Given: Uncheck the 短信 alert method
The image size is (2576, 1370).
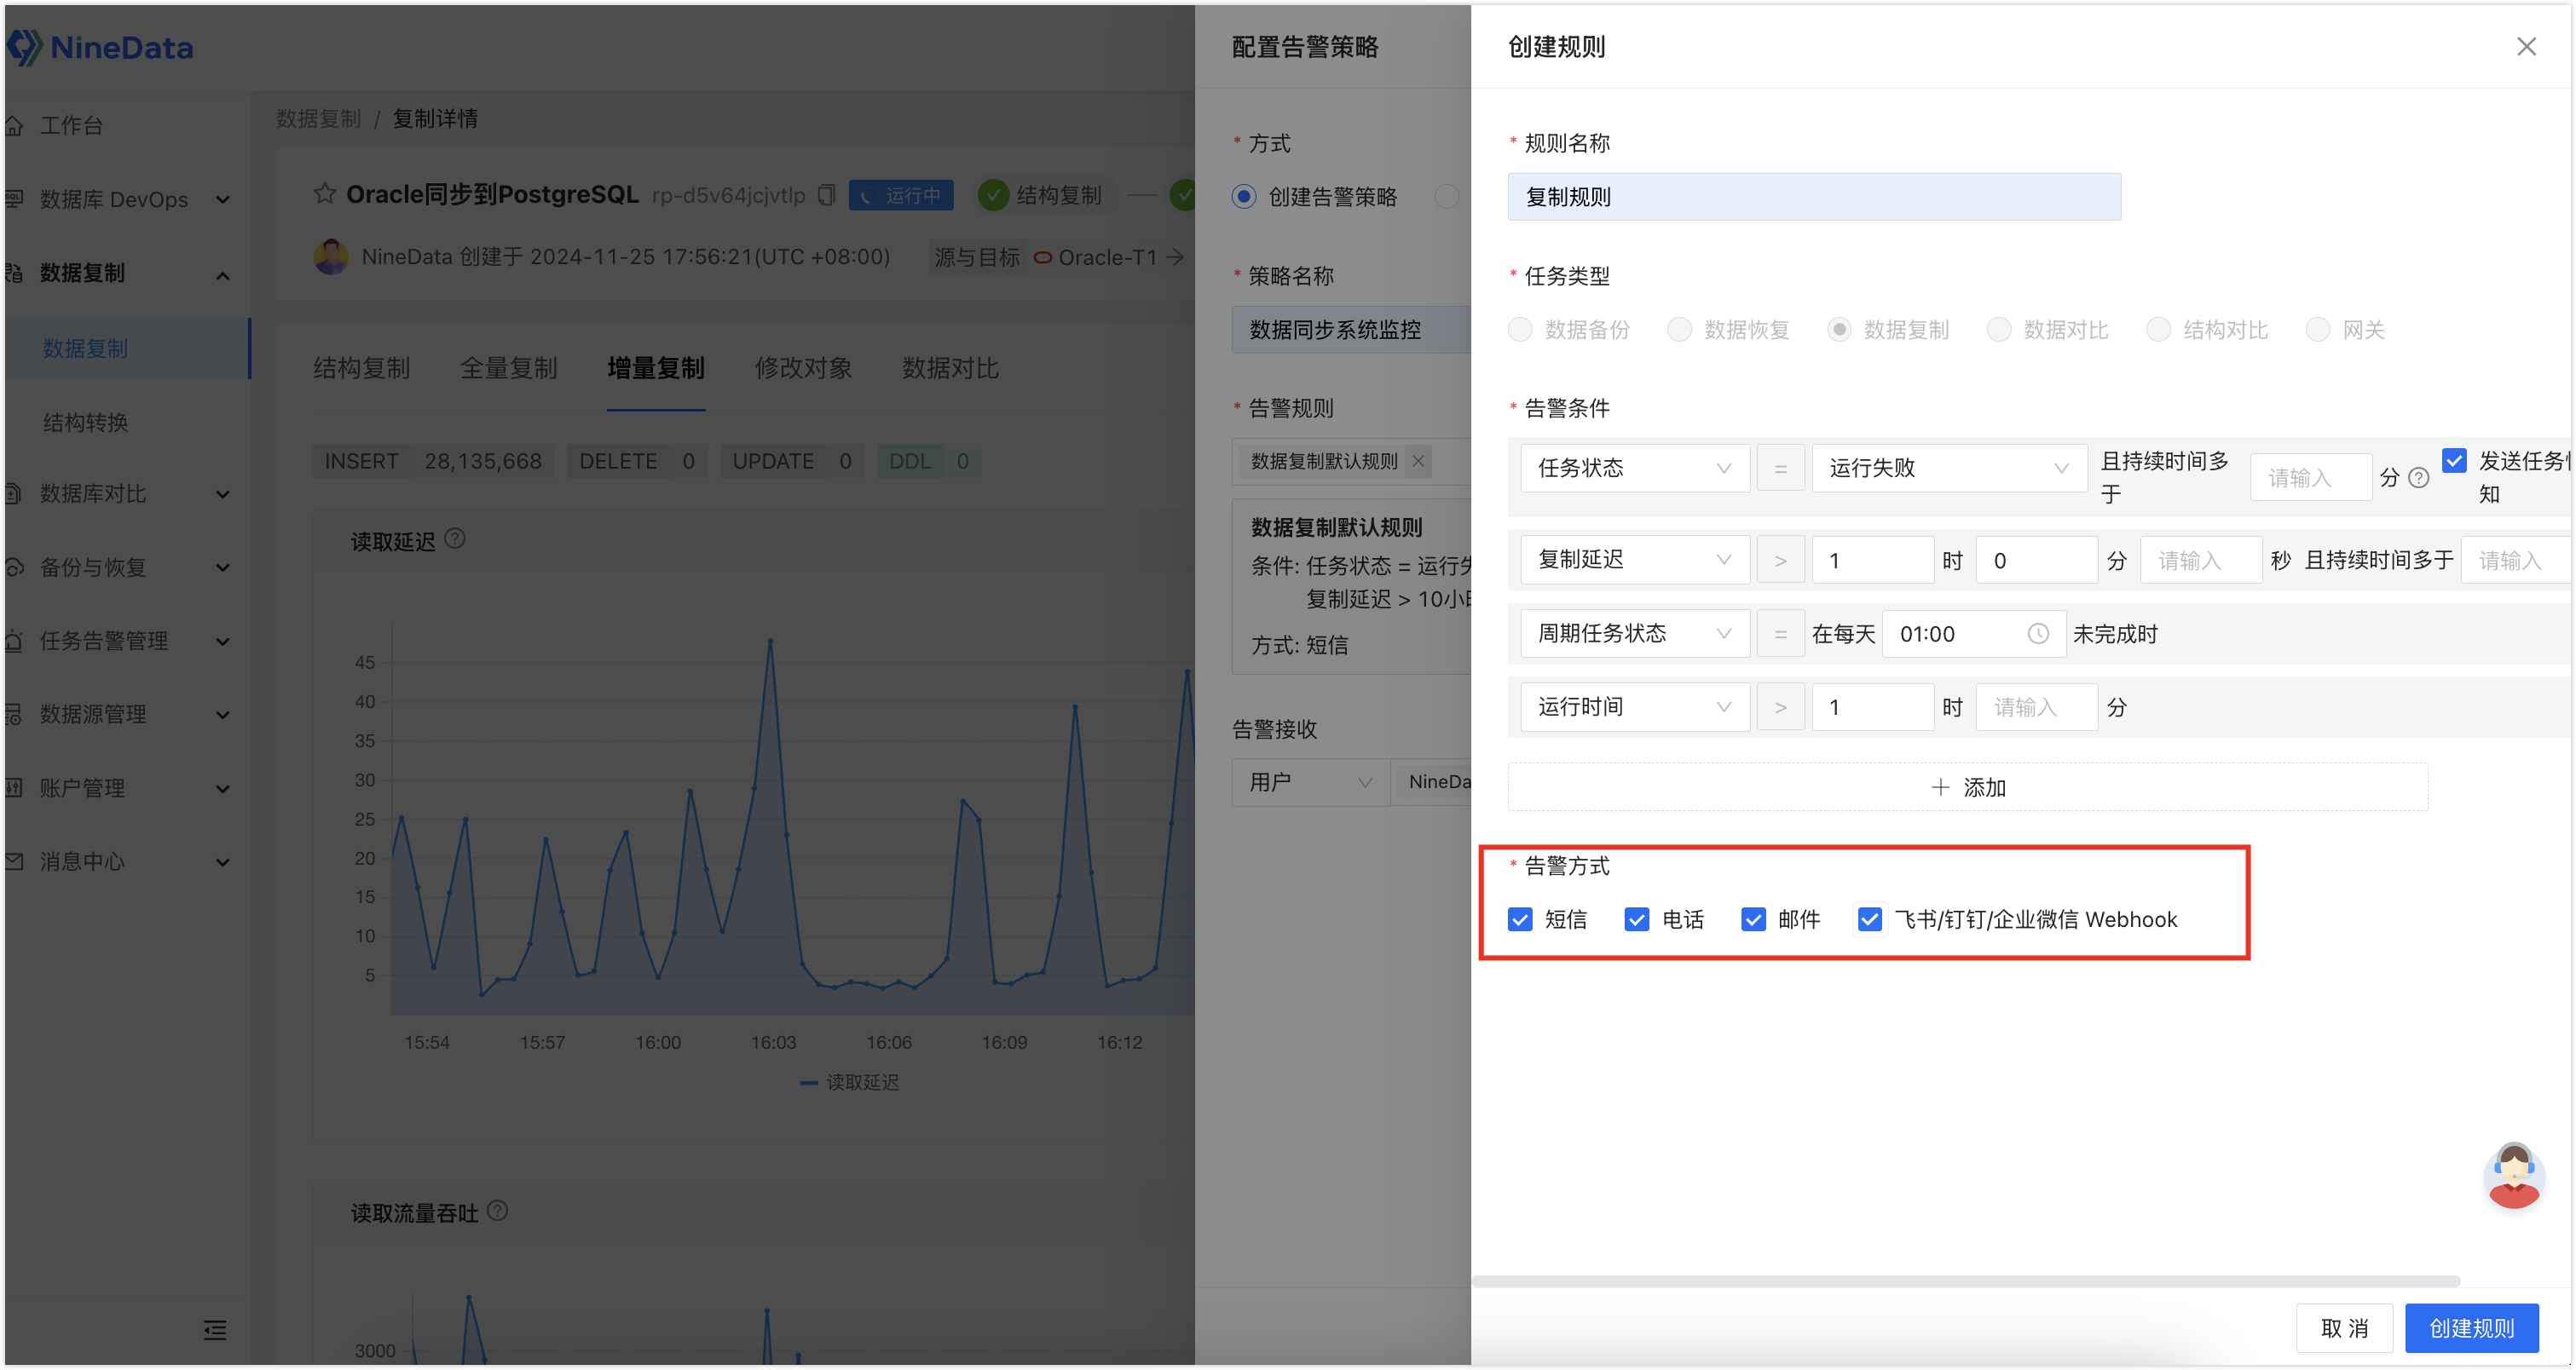Looking at the screenshot, I should (1520, 919).
